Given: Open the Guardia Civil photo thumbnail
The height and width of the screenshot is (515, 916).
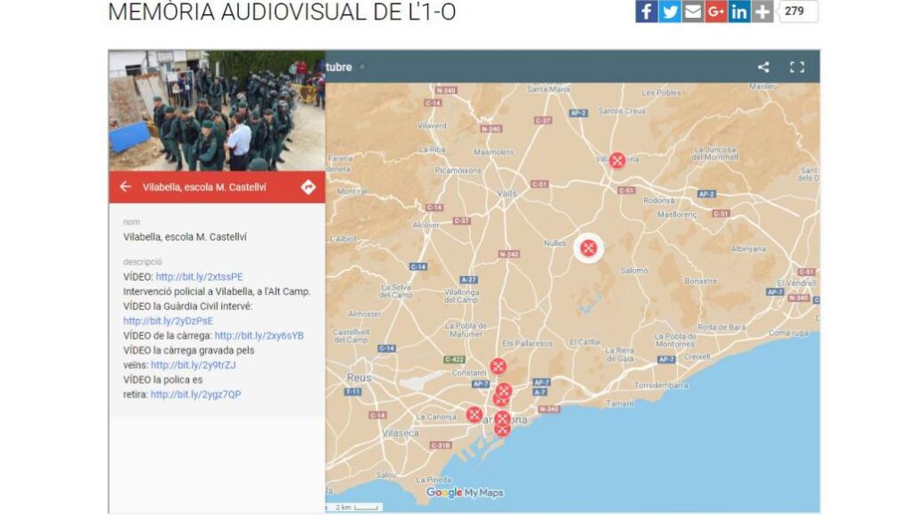Looking at the screenshot, I should click(217, 110).
